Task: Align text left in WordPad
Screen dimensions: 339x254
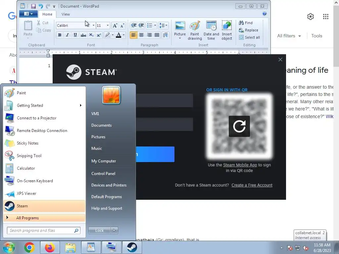Action: click(133, 35)
